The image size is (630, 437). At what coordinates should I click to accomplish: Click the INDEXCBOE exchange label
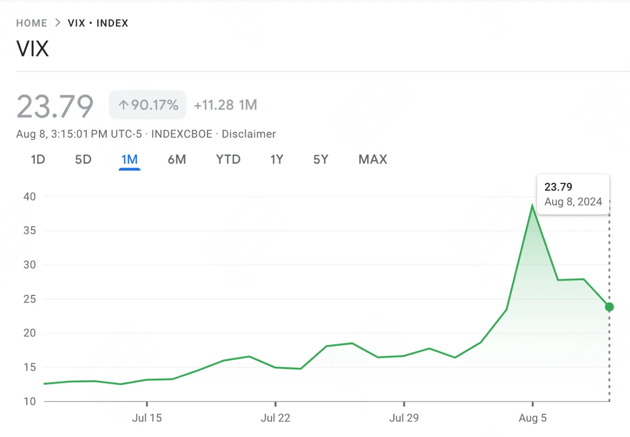[182, 134]
